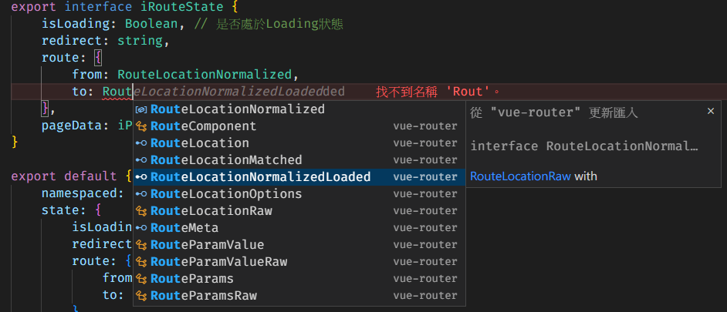Viewport: 727px width, 312px height.
Task: Click the RouteLocation interface icon
Action: [141, 143]
